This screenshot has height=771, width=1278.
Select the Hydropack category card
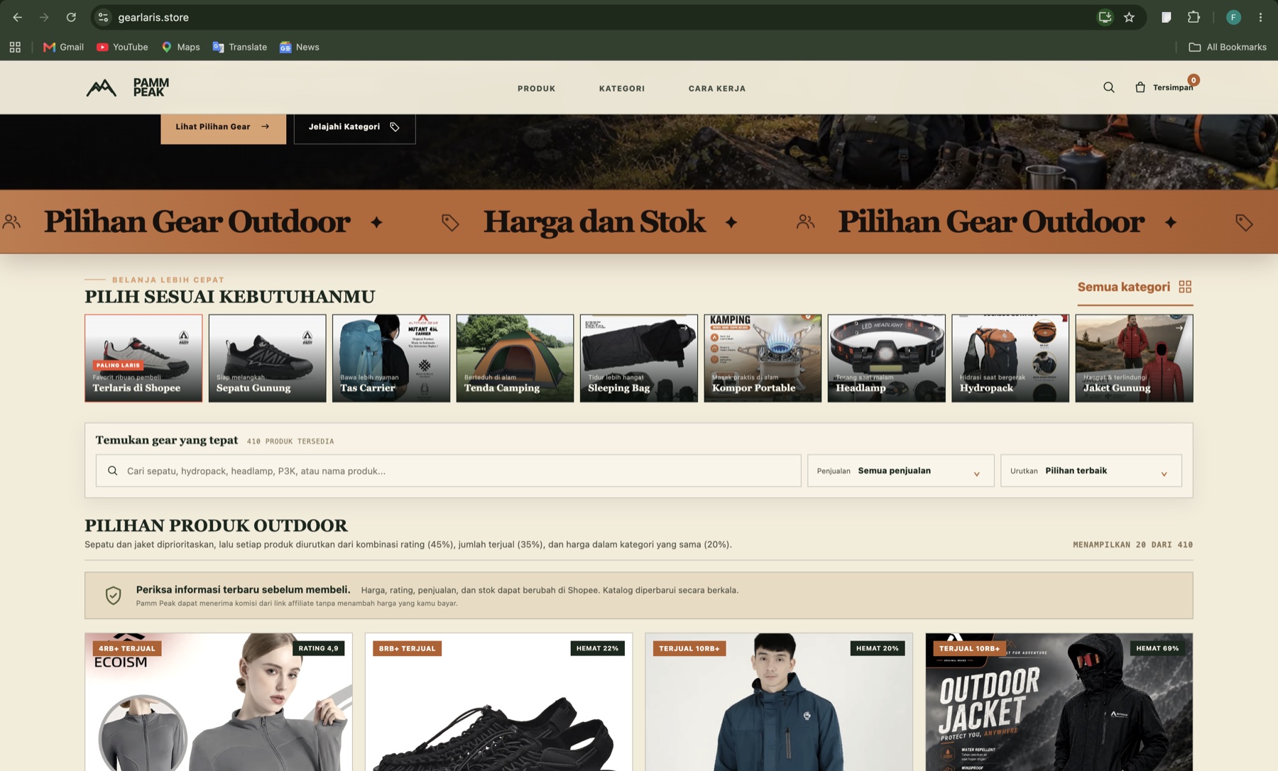click(1010, 359)
